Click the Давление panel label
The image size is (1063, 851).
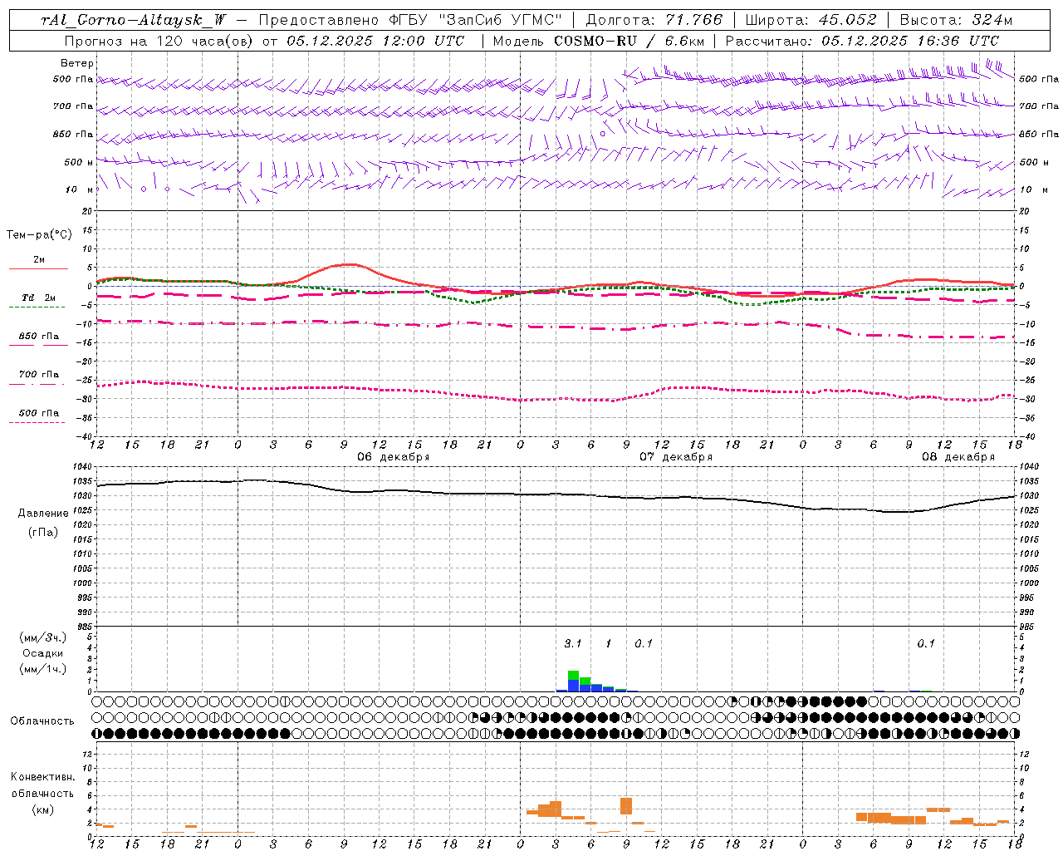pyautogui.click(x=43, y=514)
